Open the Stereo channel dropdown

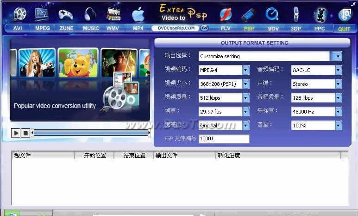(x=339, y=84)
